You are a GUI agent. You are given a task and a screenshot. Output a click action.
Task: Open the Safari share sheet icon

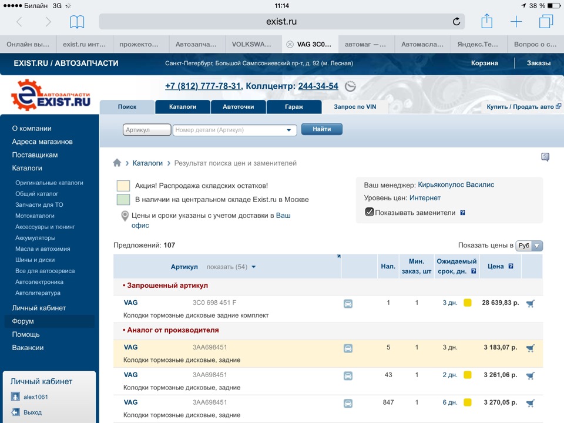[486, 21]
